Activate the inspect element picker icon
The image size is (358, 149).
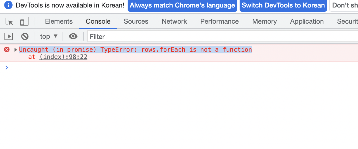(9, 21)
